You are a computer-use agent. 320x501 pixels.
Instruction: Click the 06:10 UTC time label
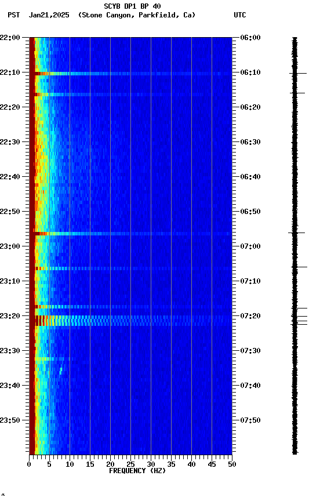tap(250, 72)
